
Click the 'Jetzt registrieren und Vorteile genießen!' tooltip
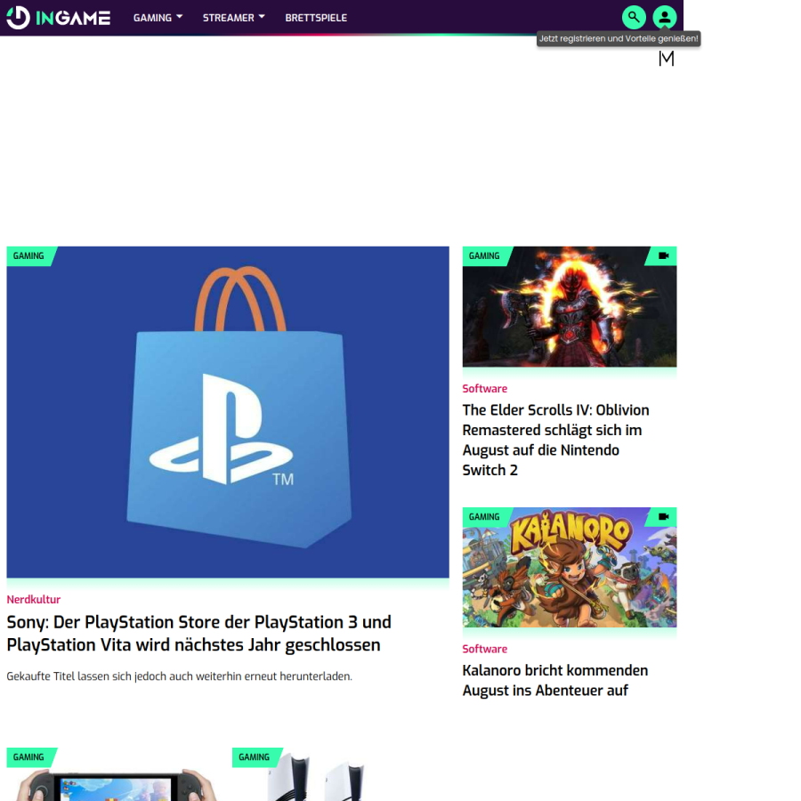(619, 39)
